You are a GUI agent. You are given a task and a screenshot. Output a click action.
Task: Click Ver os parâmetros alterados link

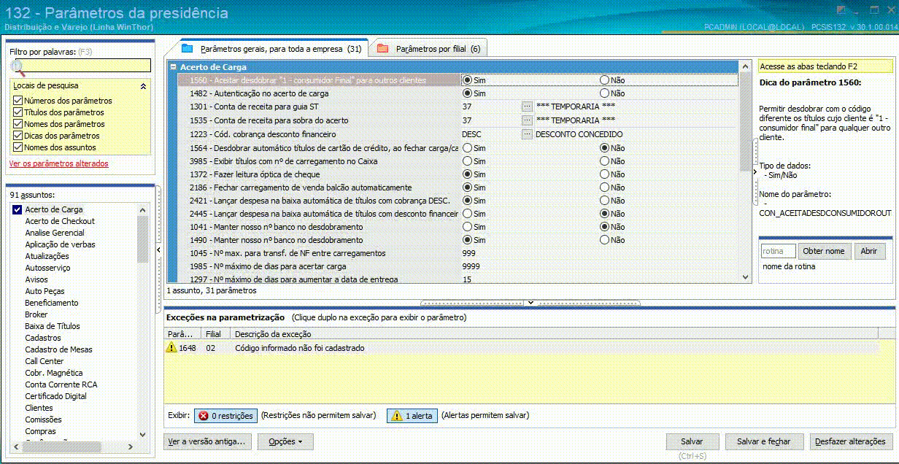coord(58,163)
